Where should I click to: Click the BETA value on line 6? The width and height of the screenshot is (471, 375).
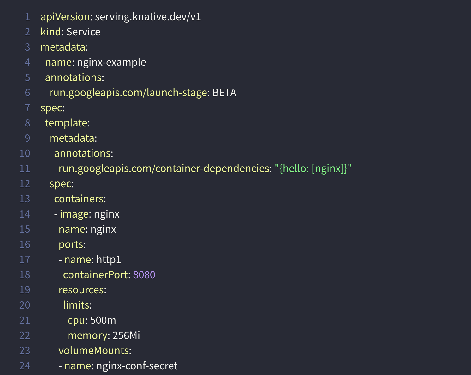pos(224,93)
